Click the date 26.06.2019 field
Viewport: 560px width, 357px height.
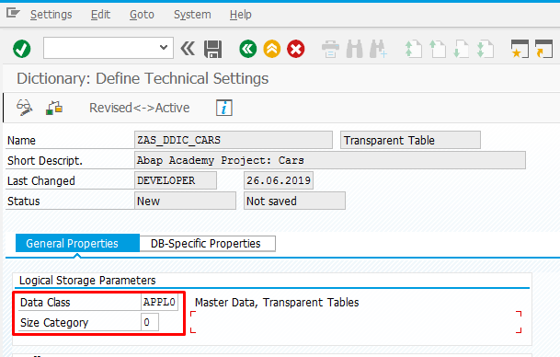click(x=279, y=180)
